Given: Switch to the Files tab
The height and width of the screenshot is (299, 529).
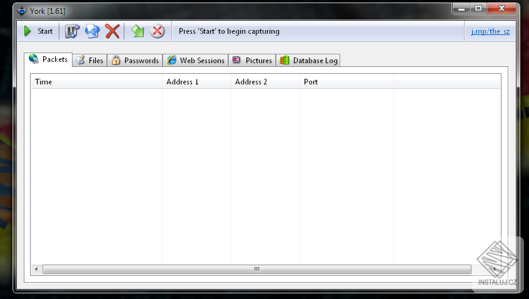Looking at the screenshot, I should point(90,61).
